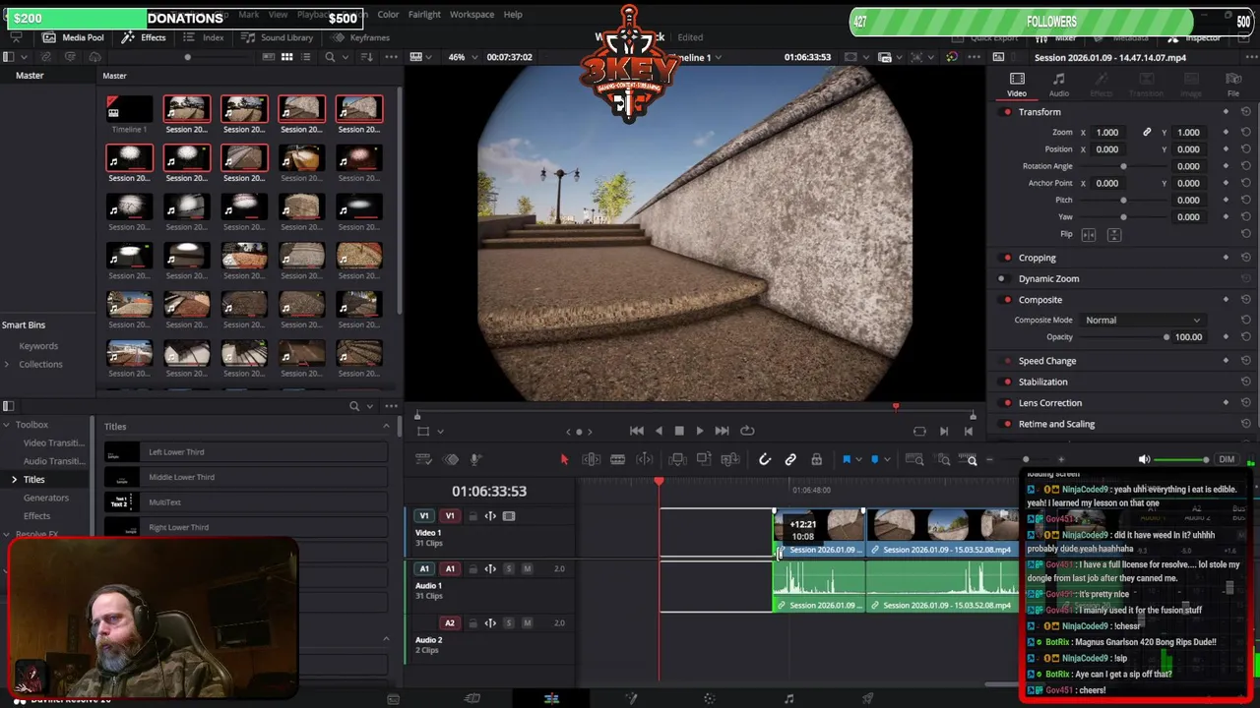Enable the Dynamic Zoom switch
This screenshot has height=708, width=1260.
click(1002, 279)
